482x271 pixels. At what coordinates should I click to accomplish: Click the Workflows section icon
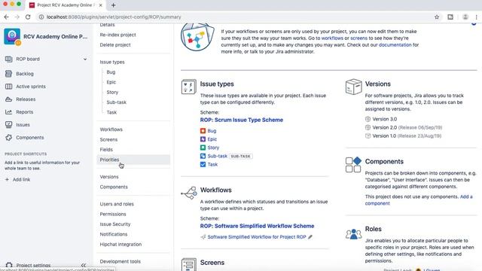tap(189, 193)
